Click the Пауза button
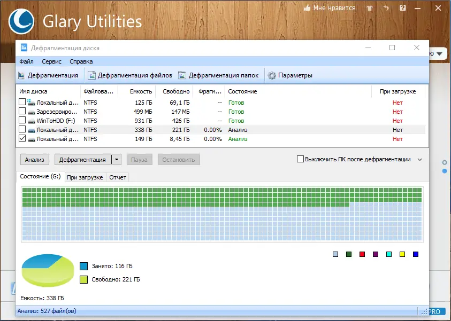 pos(139,160)
